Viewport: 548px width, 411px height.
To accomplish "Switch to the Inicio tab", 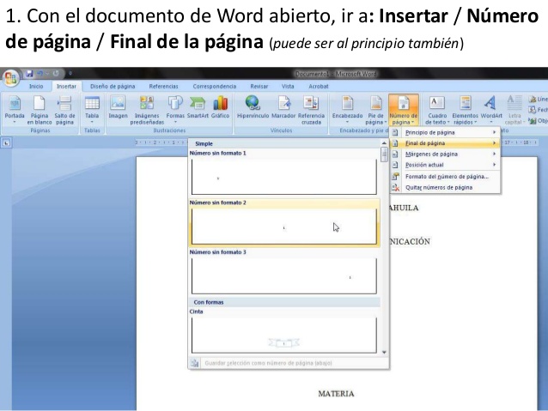I will (x=36, y=87).
